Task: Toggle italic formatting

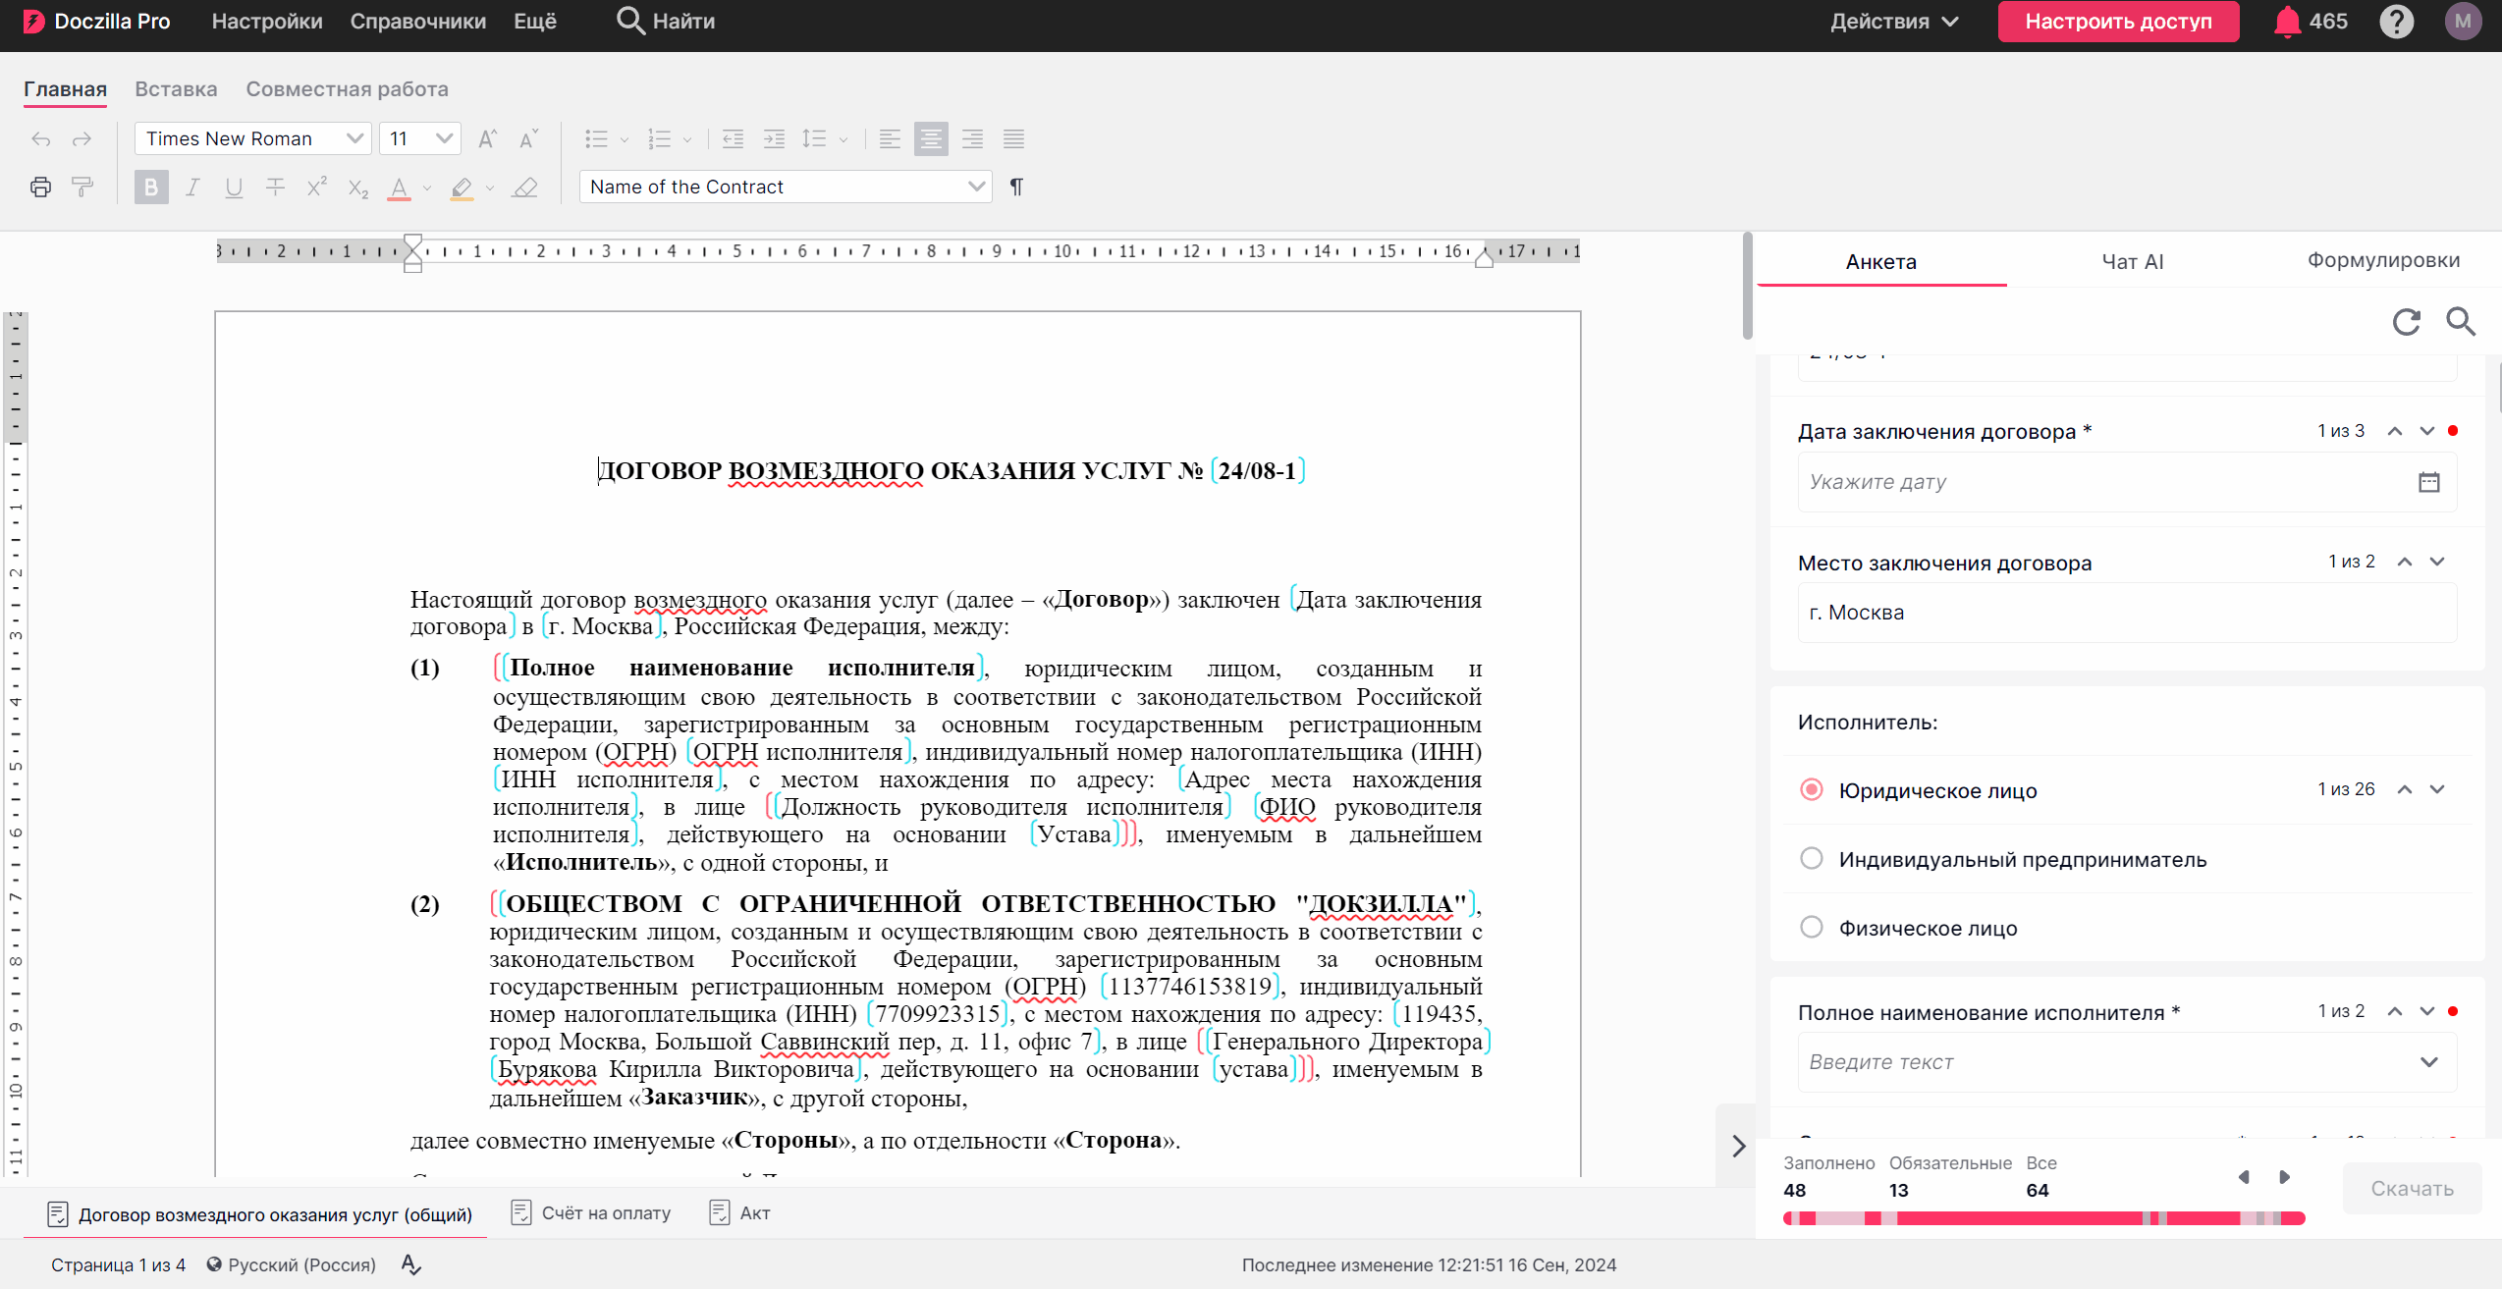Action: 192,187
